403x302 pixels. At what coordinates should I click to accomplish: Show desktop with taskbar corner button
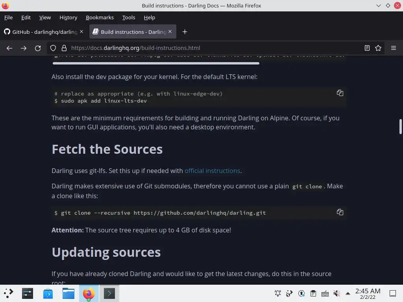(x=393, y=293)
